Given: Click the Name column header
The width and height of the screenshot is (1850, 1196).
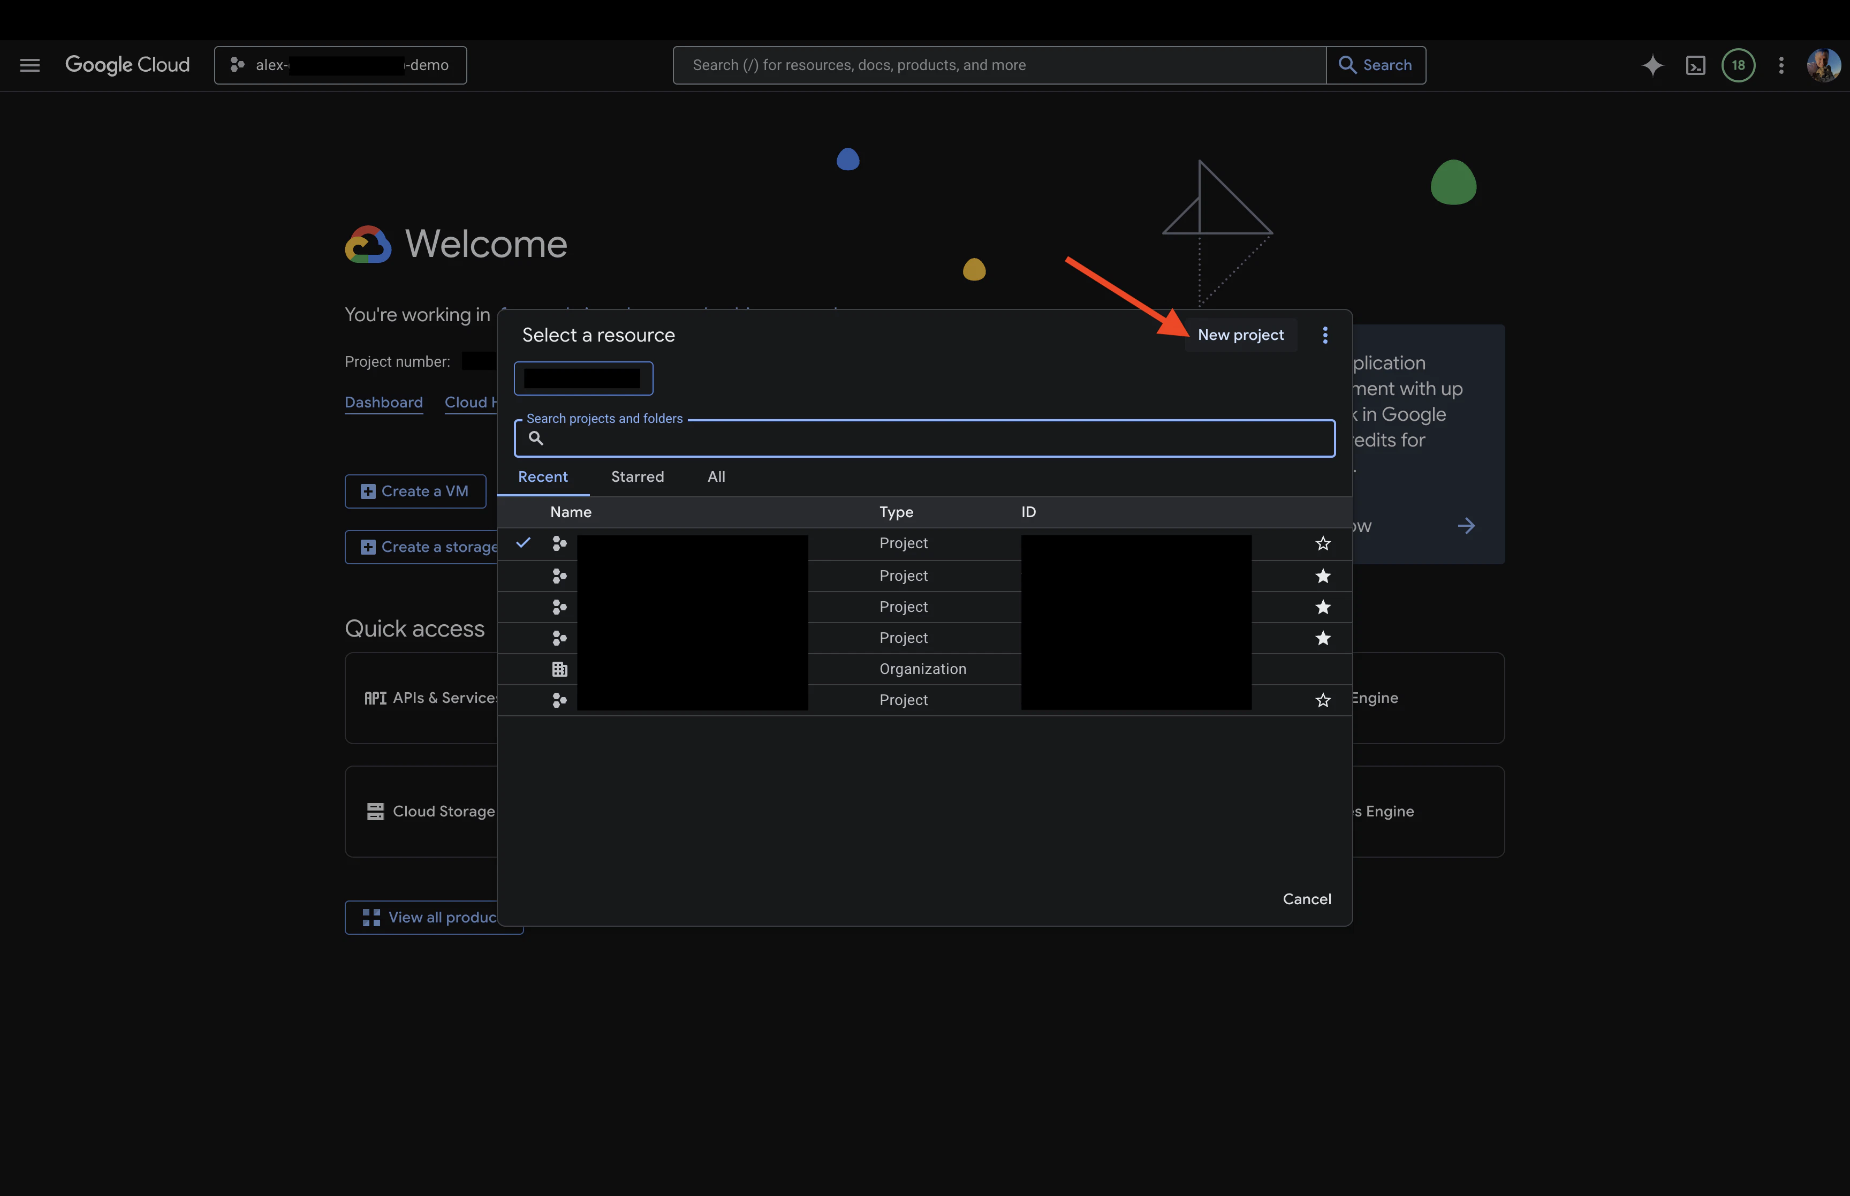Looking at the screenshot, I should click(x=571, y=512).
